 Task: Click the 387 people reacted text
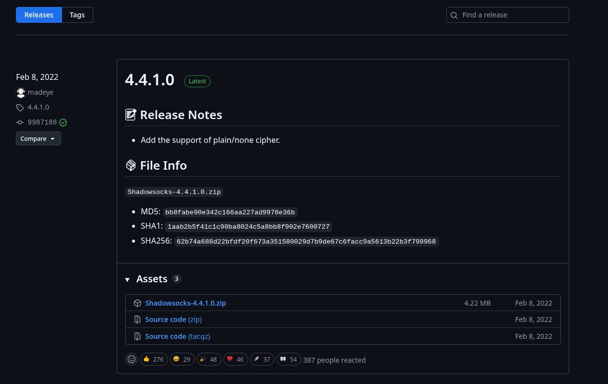[335, 360]
